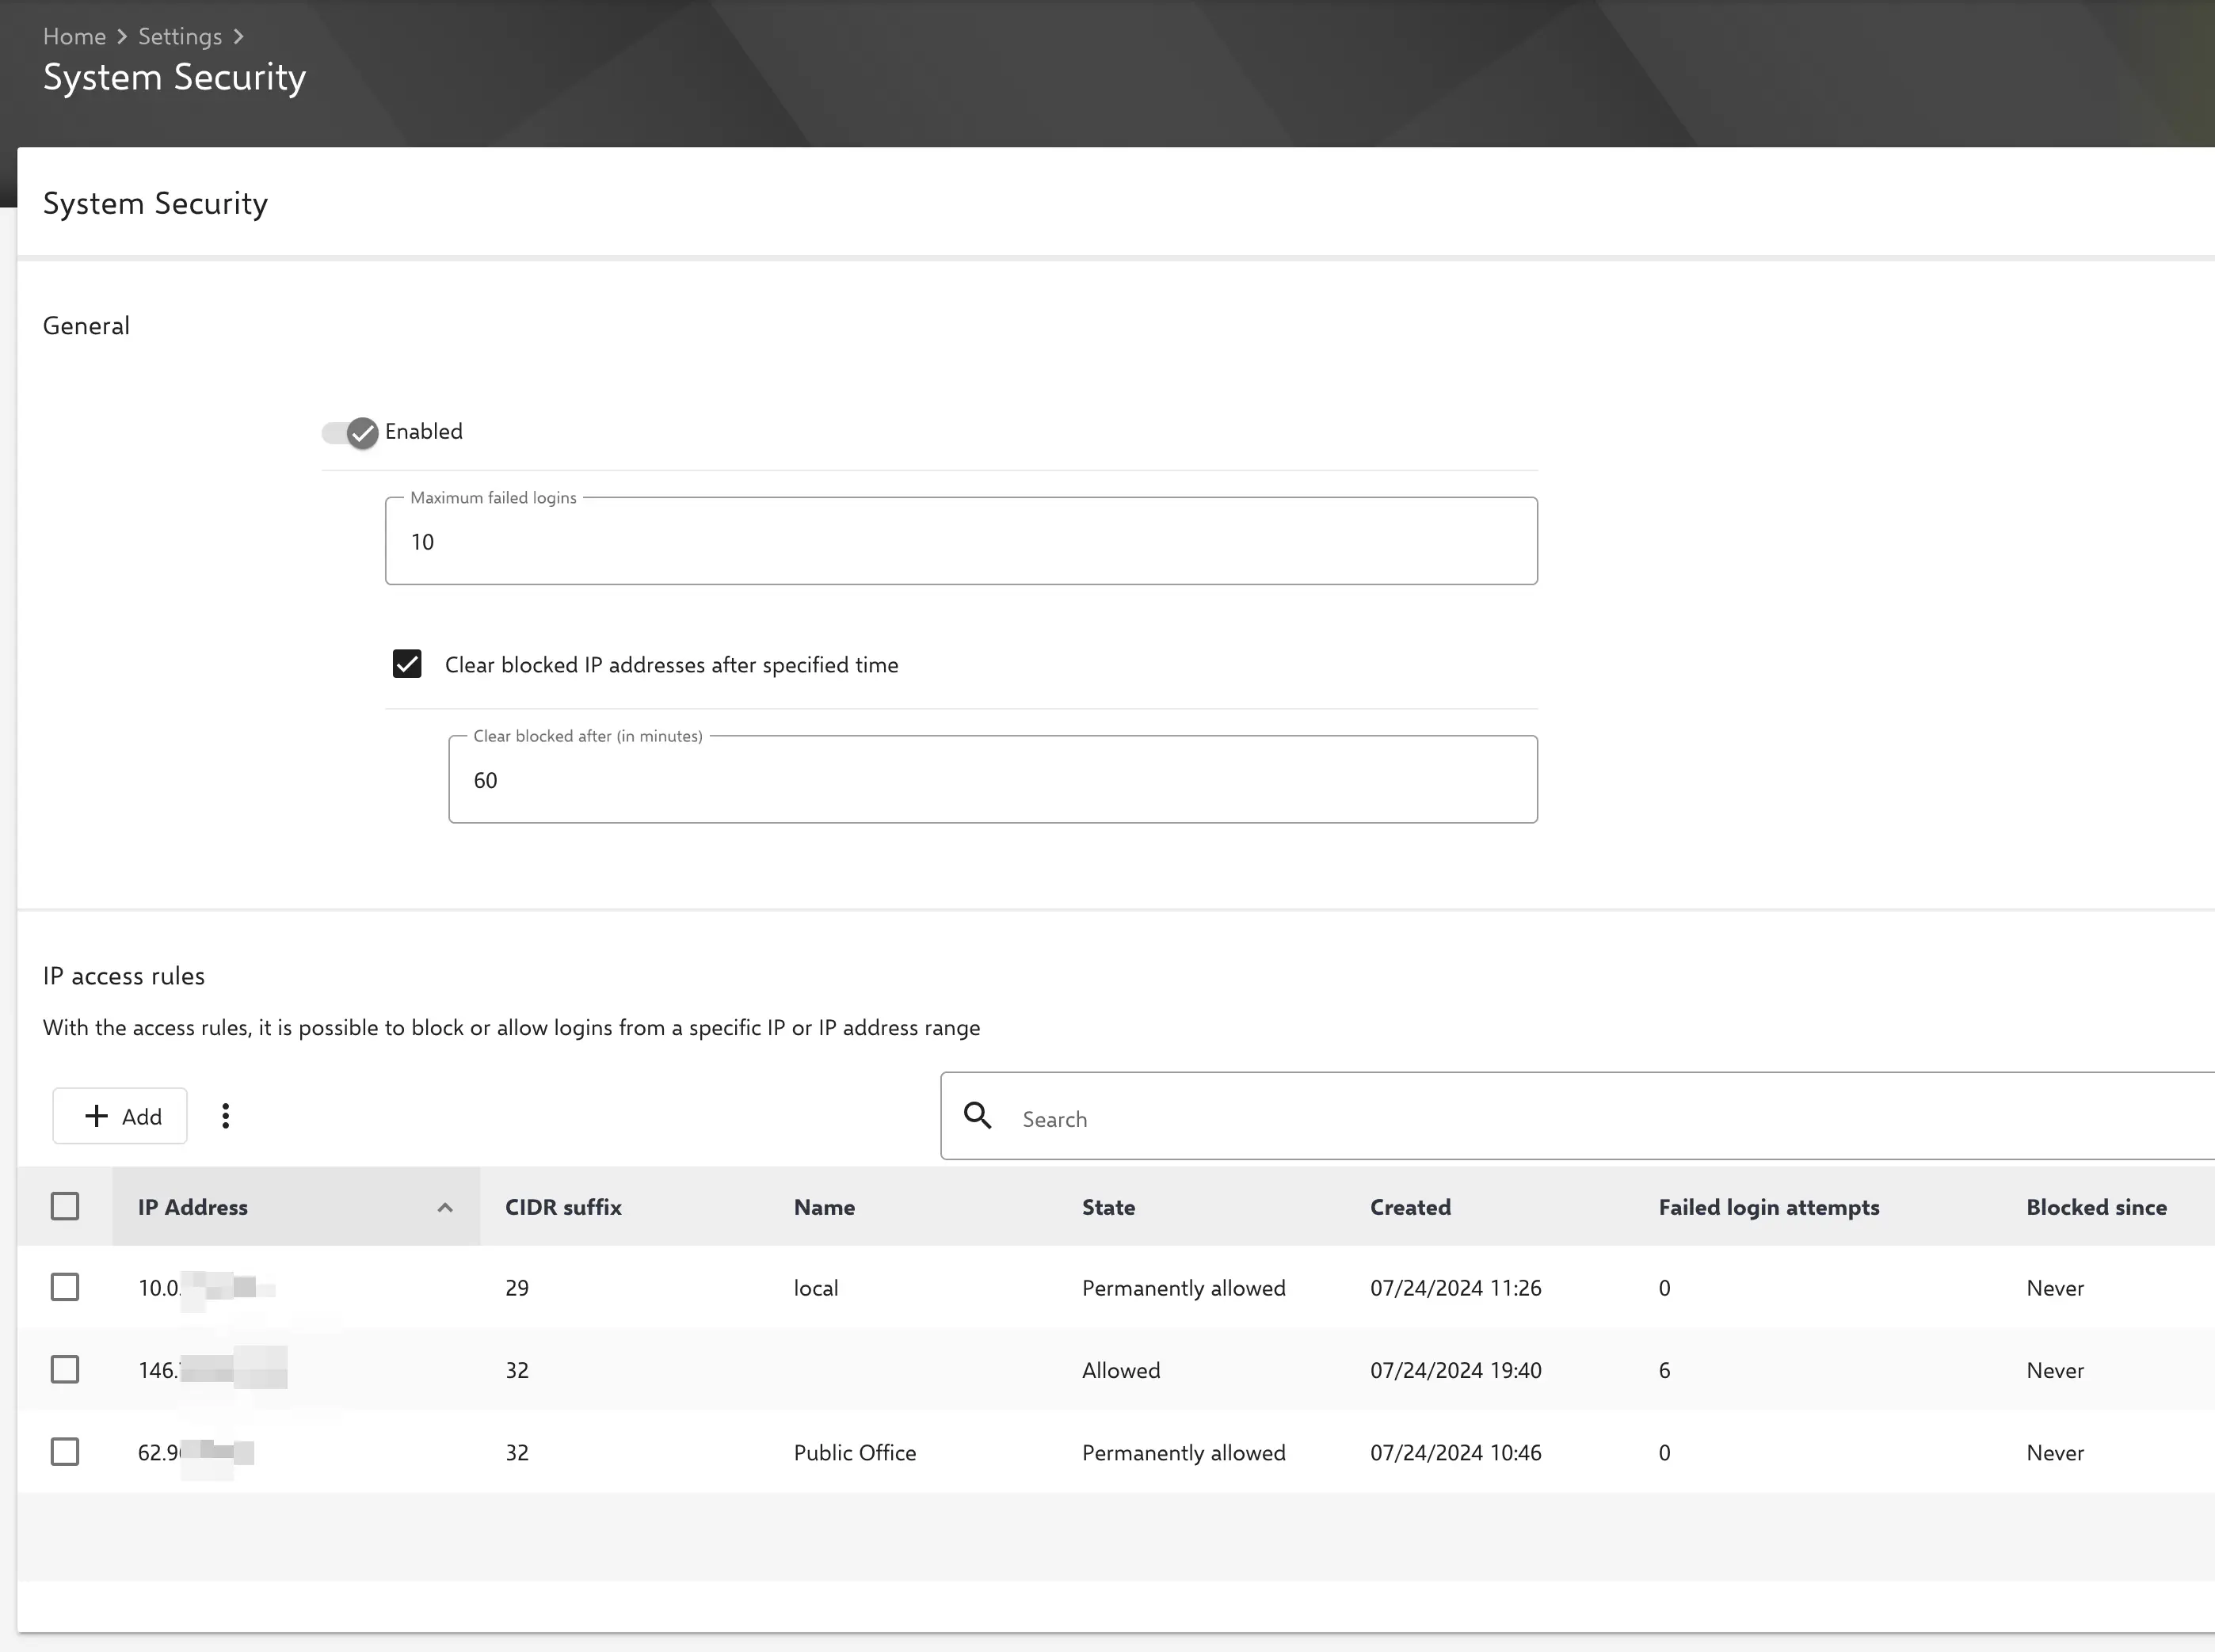The height and width of the screenshot is (1652, 2215).
Task: Click the 10.0. IP address cell
Action: 206,1288
